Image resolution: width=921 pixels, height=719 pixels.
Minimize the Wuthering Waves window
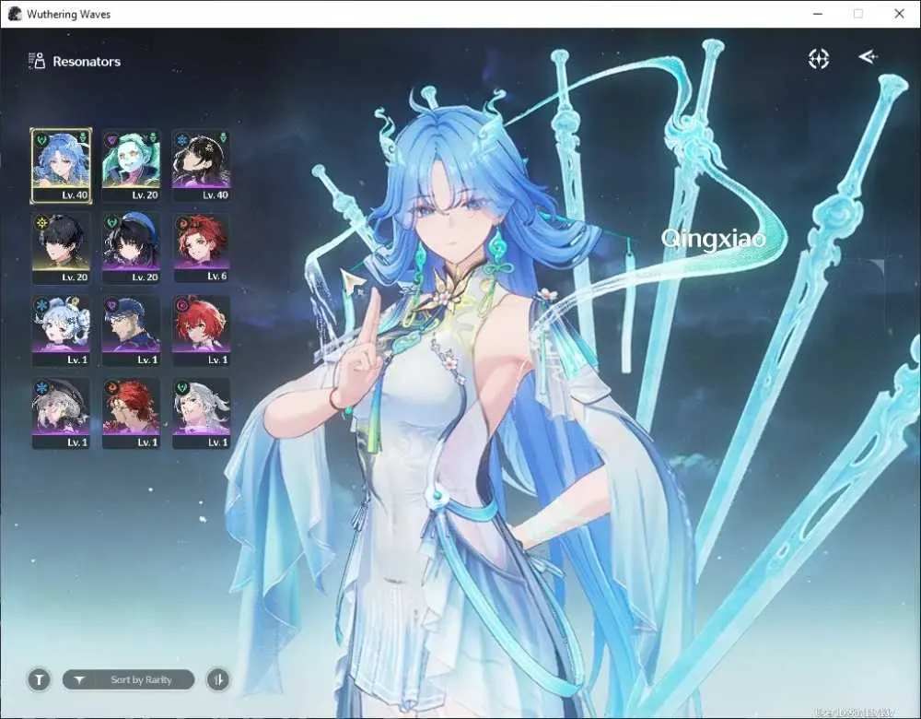tap(818, 14)
